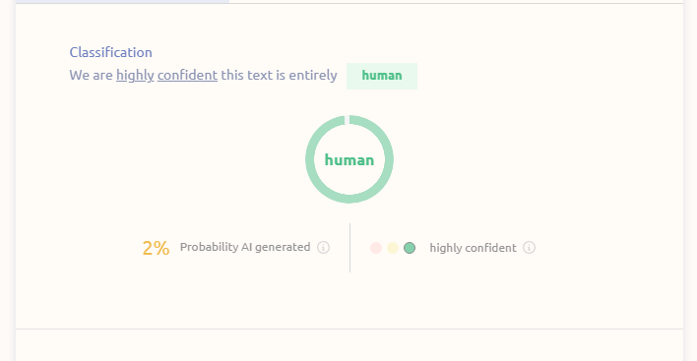This screenshot has width=697, height=361.
Task: Select the highlighted tab bar at top left
Action: click(x=122, y=2)
